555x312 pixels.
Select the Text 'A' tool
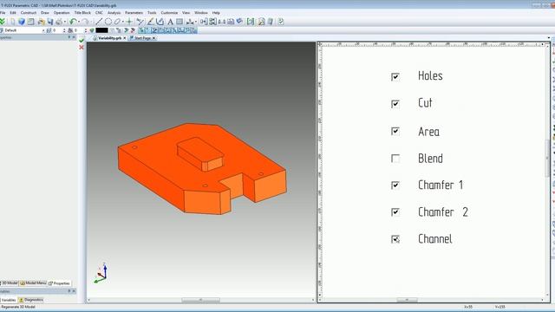coord(170,22)
